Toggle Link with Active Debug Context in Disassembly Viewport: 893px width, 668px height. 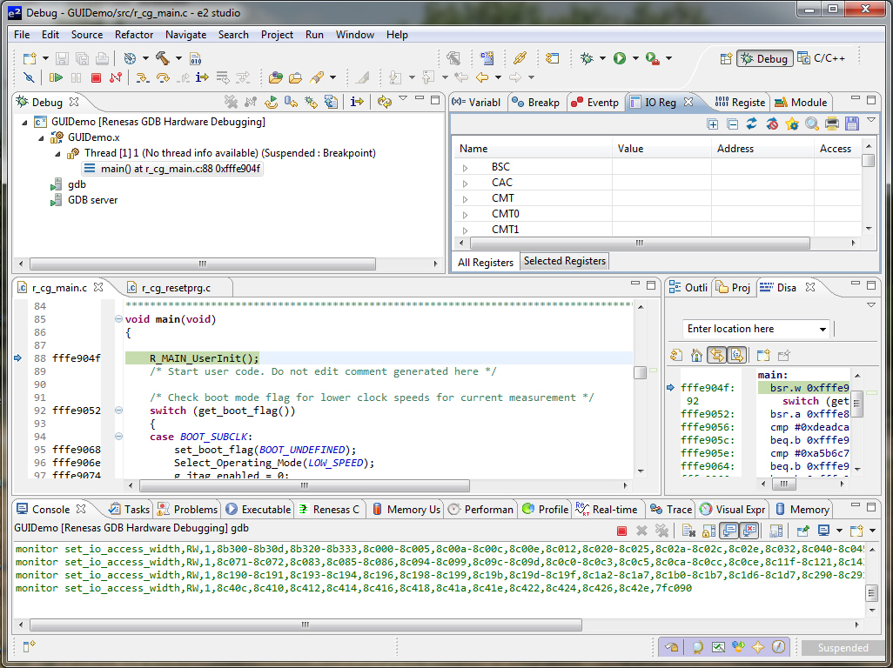(717, 355)
